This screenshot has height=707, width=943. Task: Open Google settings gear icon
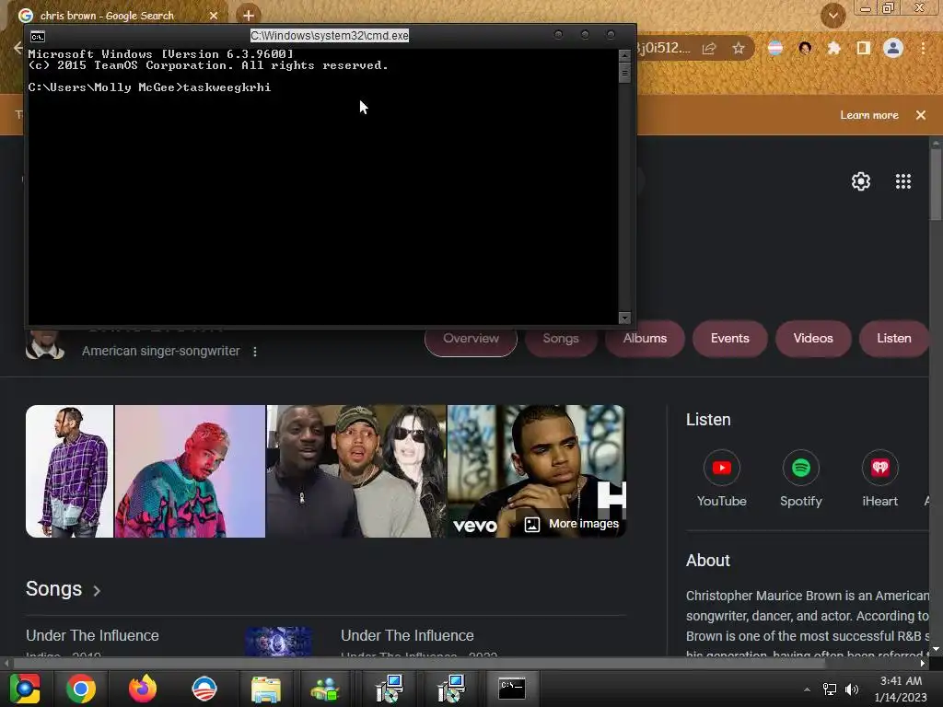click(861, 181)
